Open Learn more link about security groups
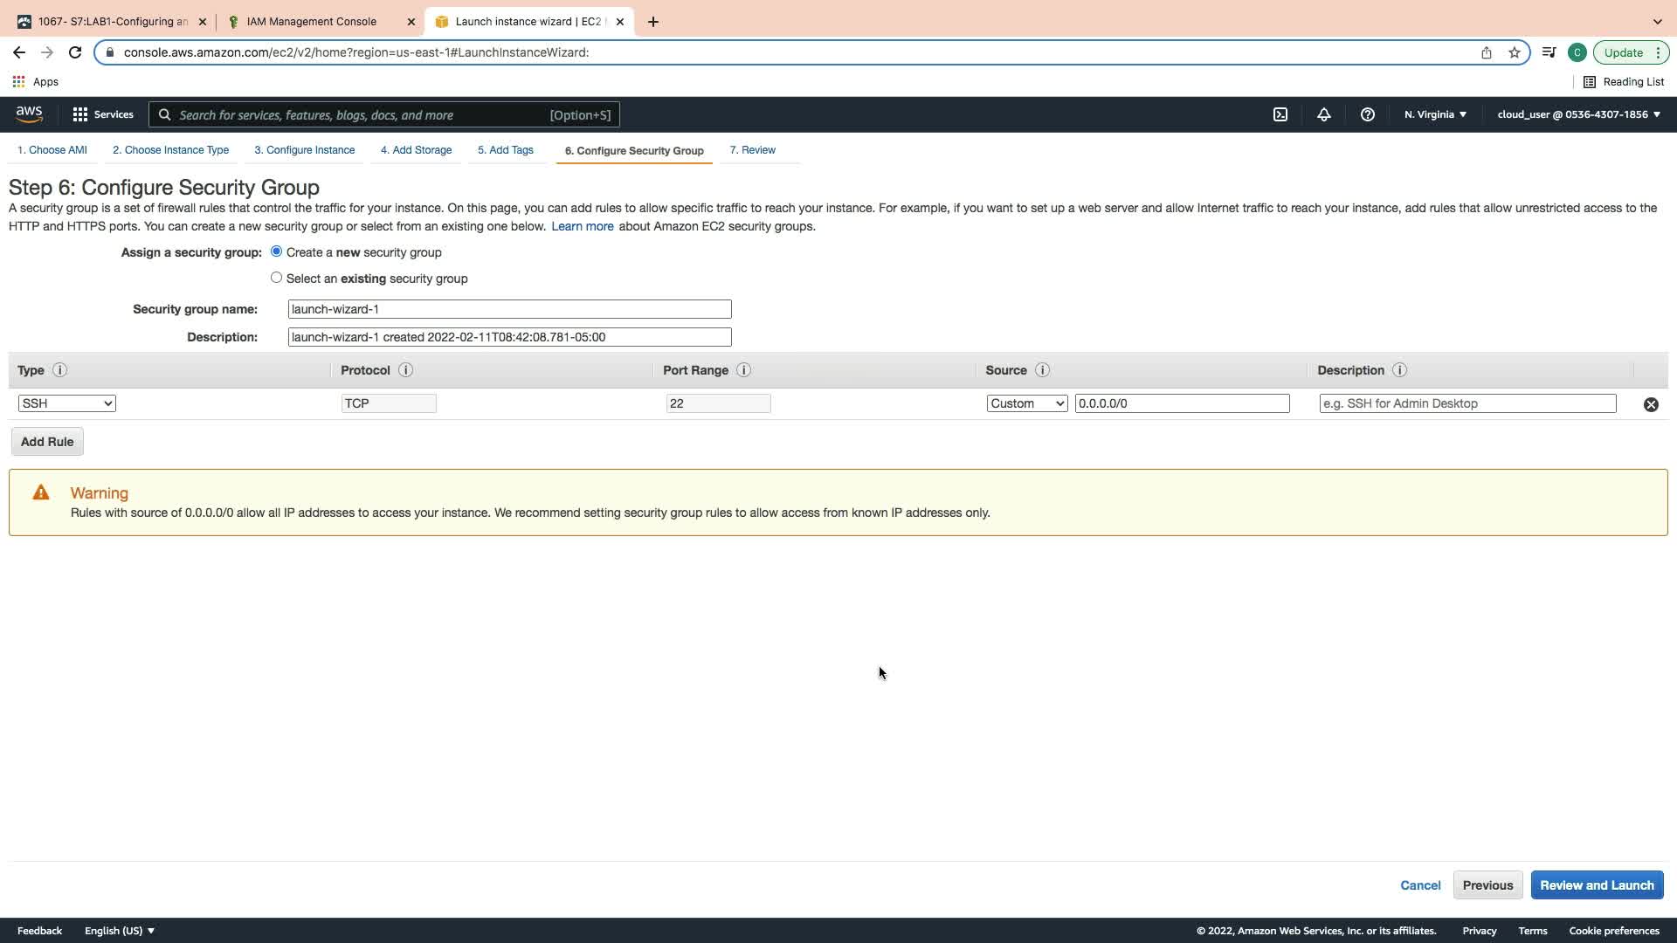 click(x=582, y=226)
